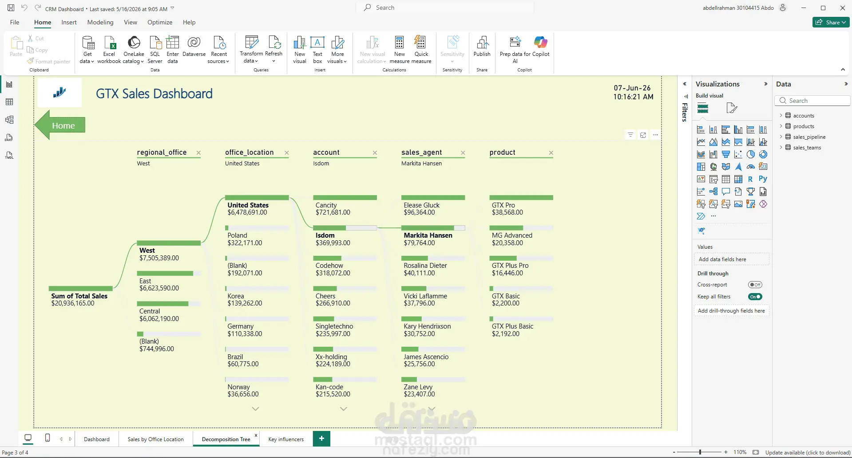
Task: Select the Donut chart visual
Action: point(763,154)
